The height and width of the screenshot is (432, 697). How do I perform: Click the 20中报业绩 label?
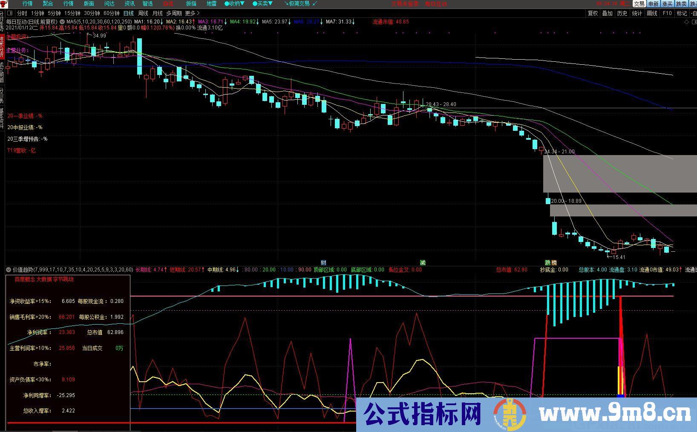25,127
